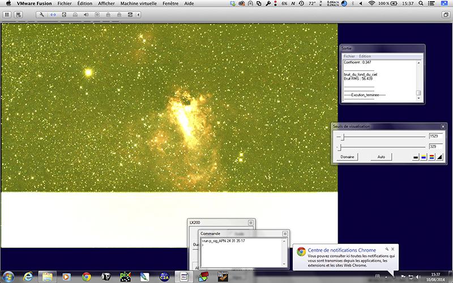
Task: Open VM settings wrench icon
Action: point(42,15)
